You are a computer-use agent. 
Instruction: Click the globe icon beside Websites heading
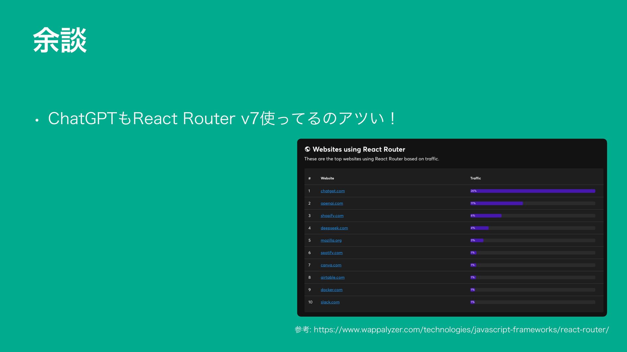(x=307, y=149)
